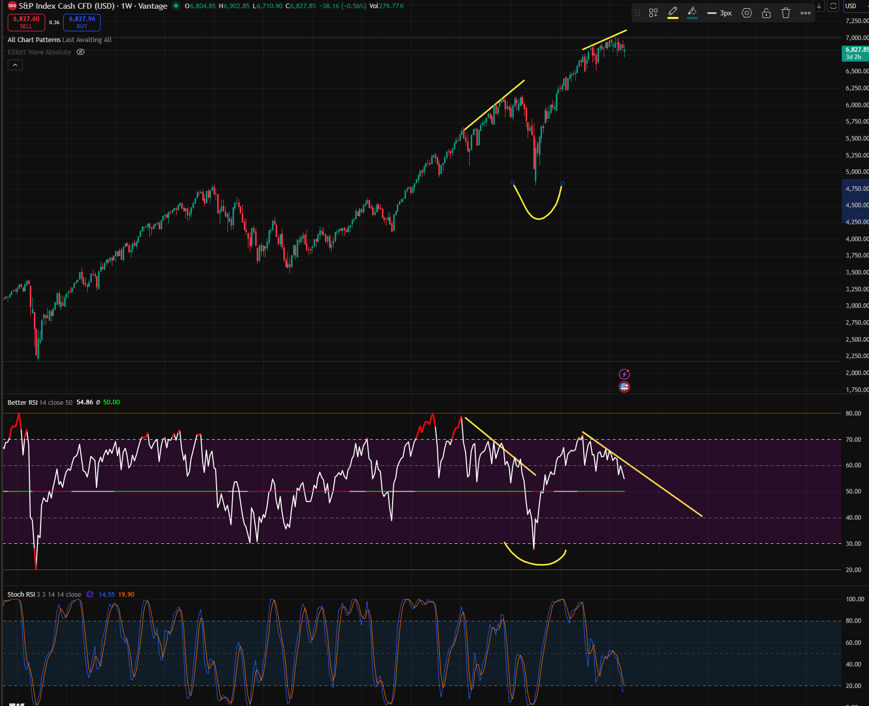
Task: Click the S&P 500 red logo icon
Action: (12, 6)
